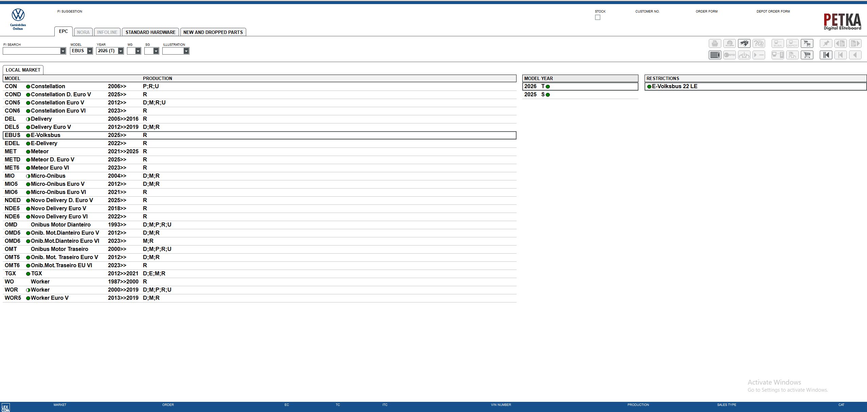867x412 pixels.
Task: Click the printer icon
Action: point(715,44)
